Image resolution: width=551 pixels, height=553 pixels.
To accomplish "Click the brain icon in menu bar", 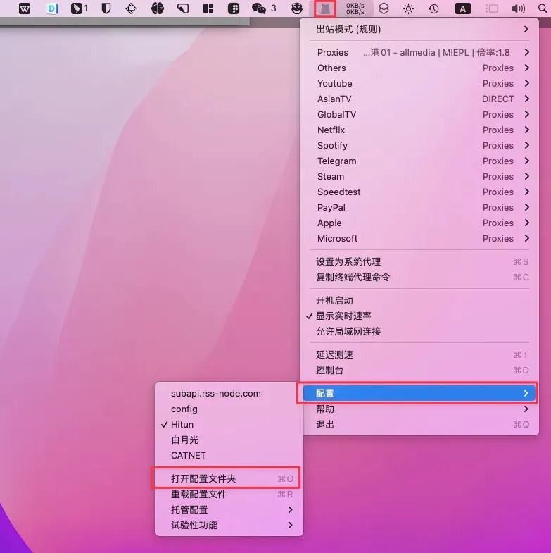I will pos(157,8).
